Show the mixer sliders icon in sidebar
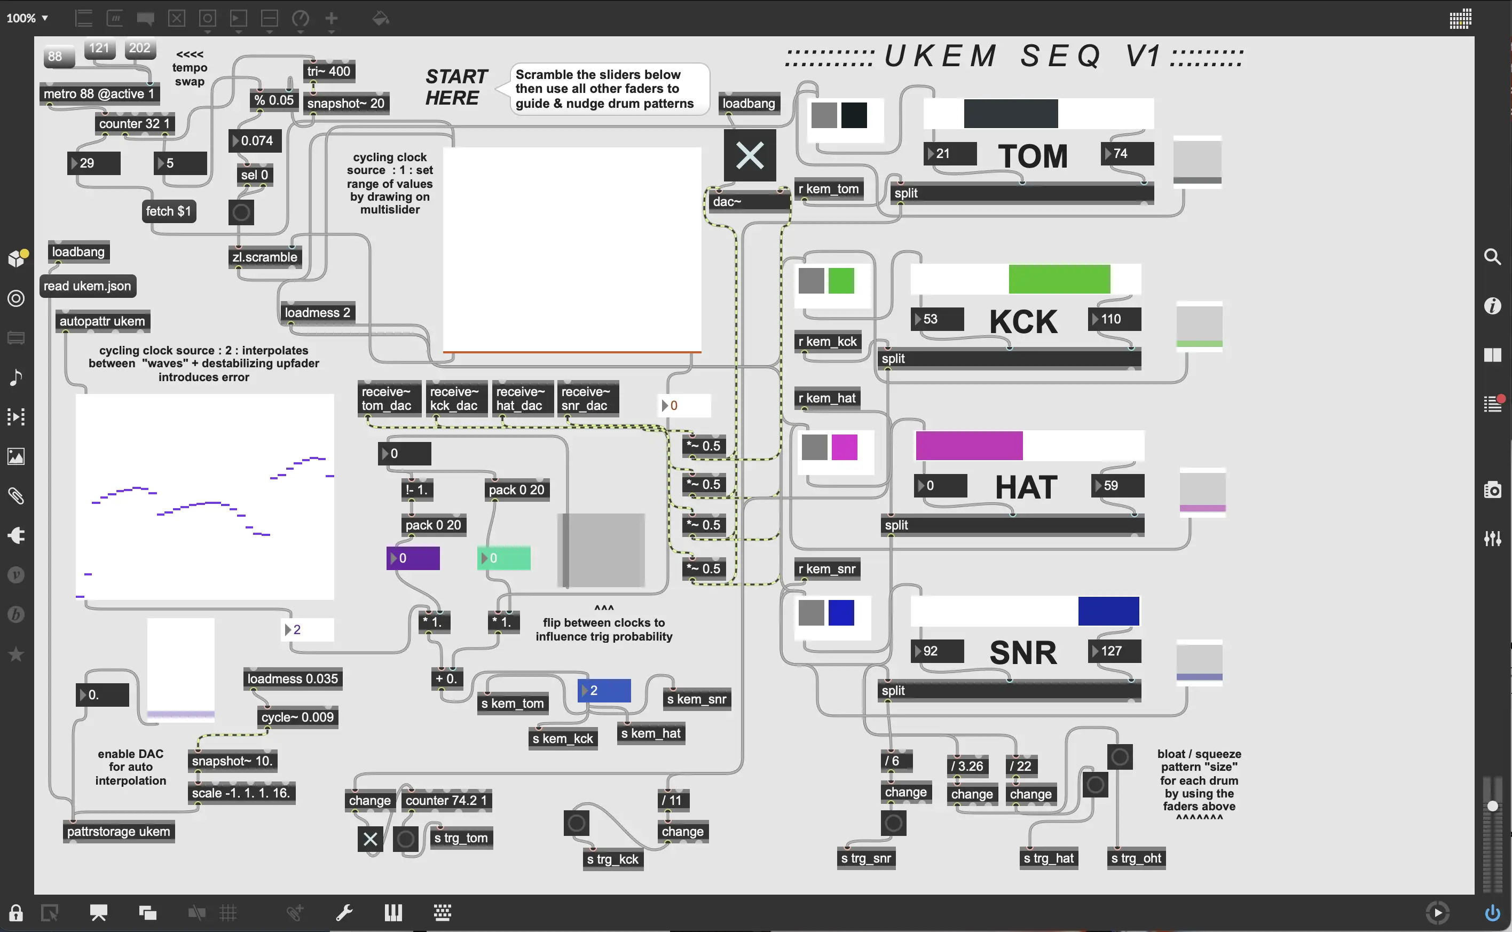Image resolution: width=1512 pixels, height=932 pixels. [x=1492, y=539]
